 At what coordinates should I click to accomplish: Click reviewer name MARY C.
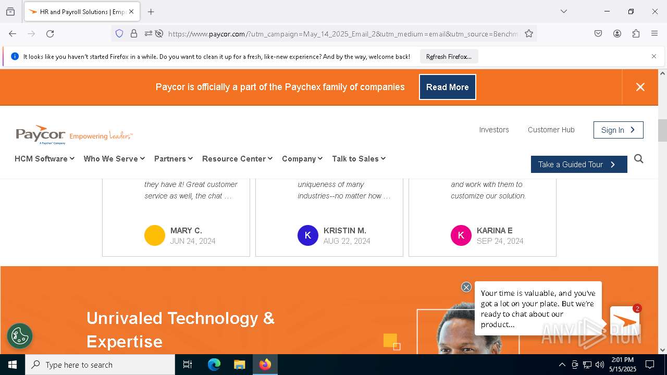click(x=186, y=230)
